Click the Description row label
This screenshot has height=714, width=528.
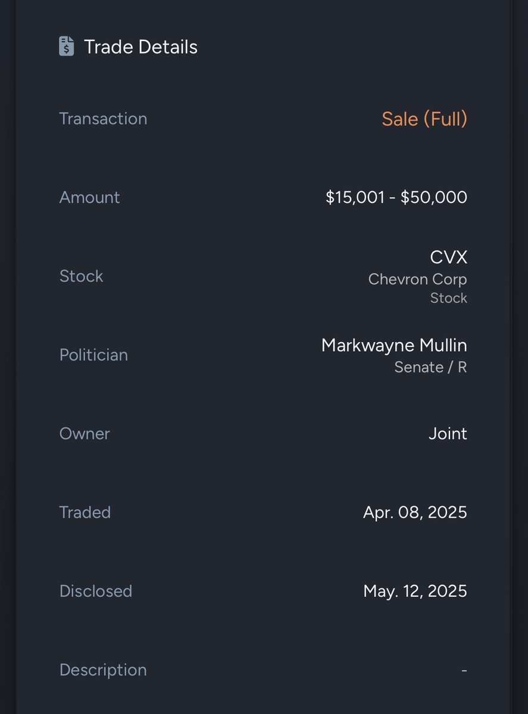pyautogui.click(x=103, y=670)
